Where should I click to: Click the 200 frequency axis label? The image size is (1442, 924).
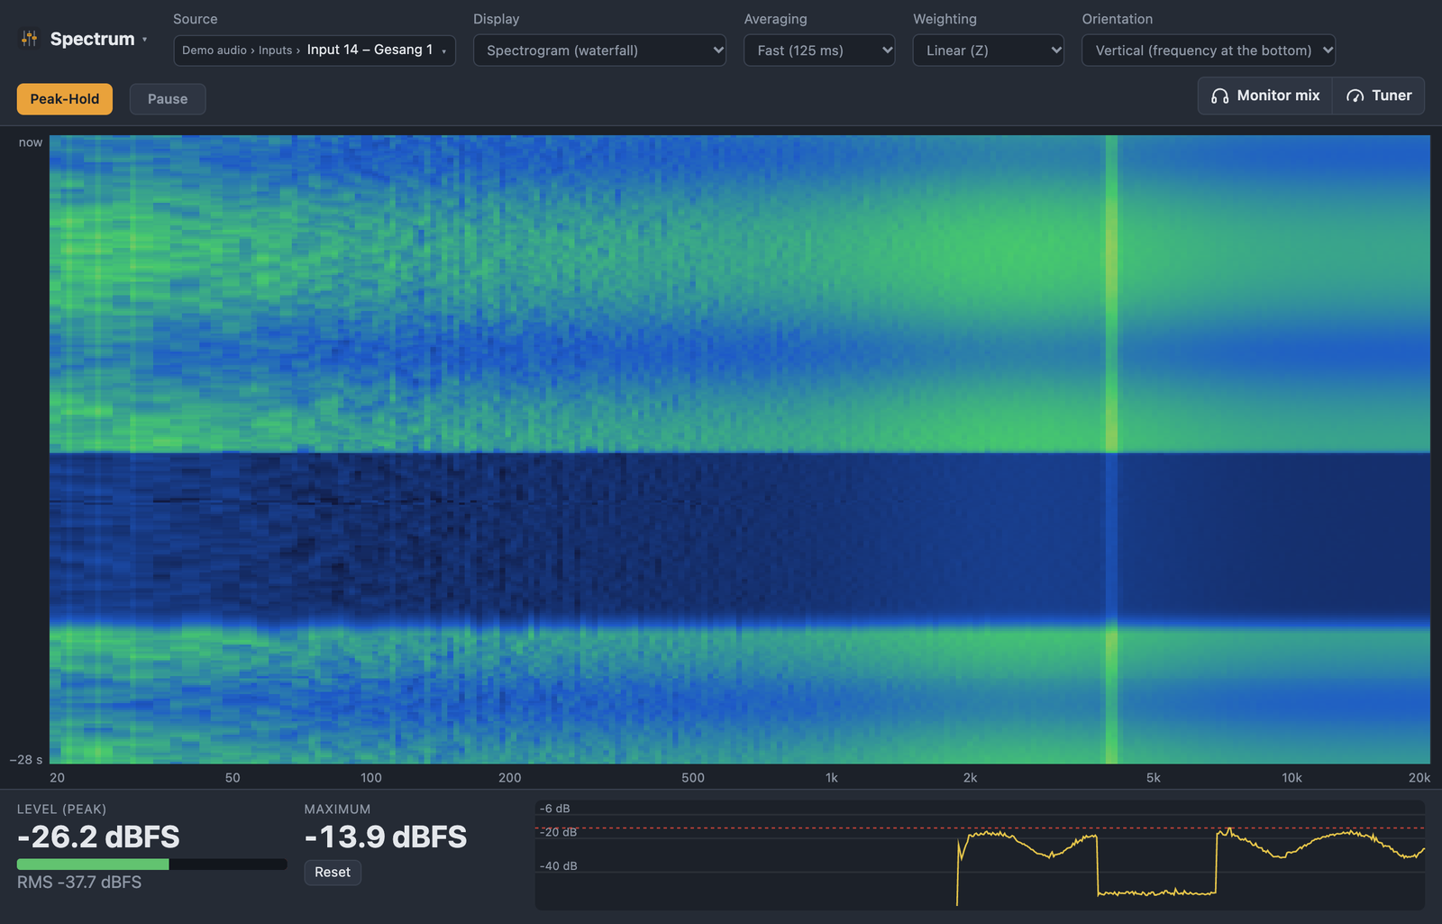[510, 778]
